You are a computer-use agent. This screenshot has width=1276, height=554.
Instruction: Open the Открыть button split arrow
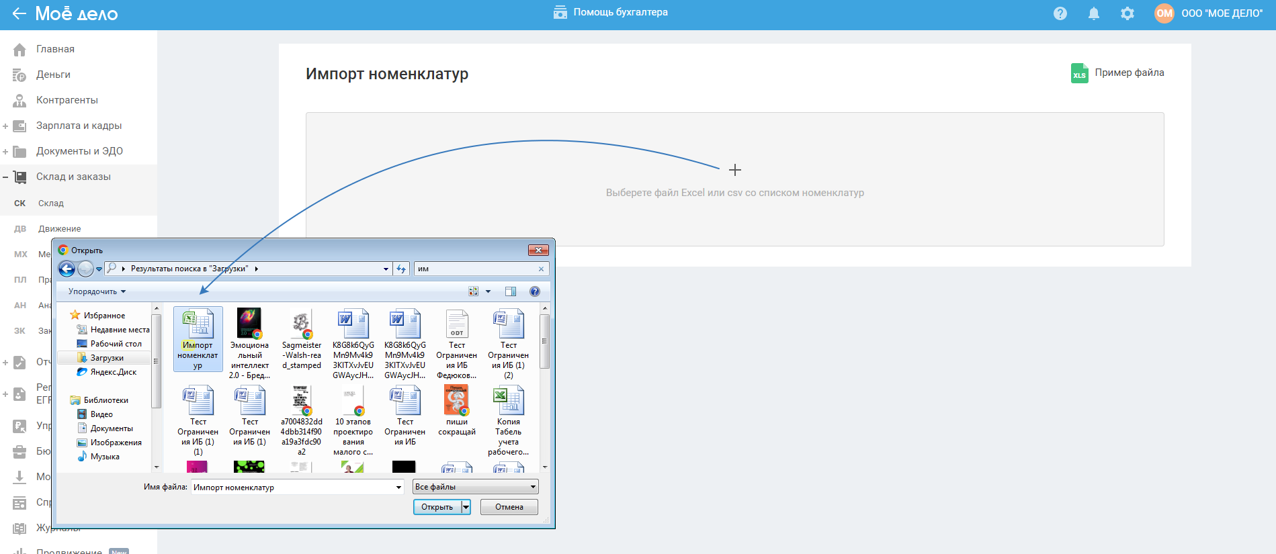pyautogui.click(x=466, y=507)
